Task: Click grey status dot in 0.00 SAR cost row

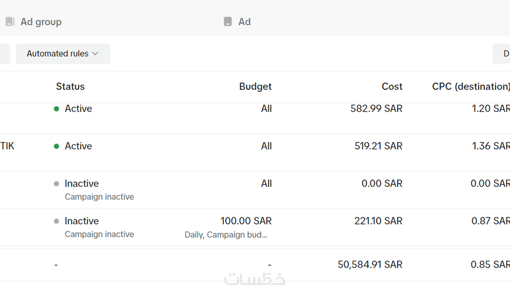Action: 56,184
